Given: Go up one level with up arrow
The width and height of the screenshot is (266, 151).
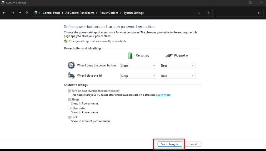Looking at the screenshot, I should pos(27,13).
